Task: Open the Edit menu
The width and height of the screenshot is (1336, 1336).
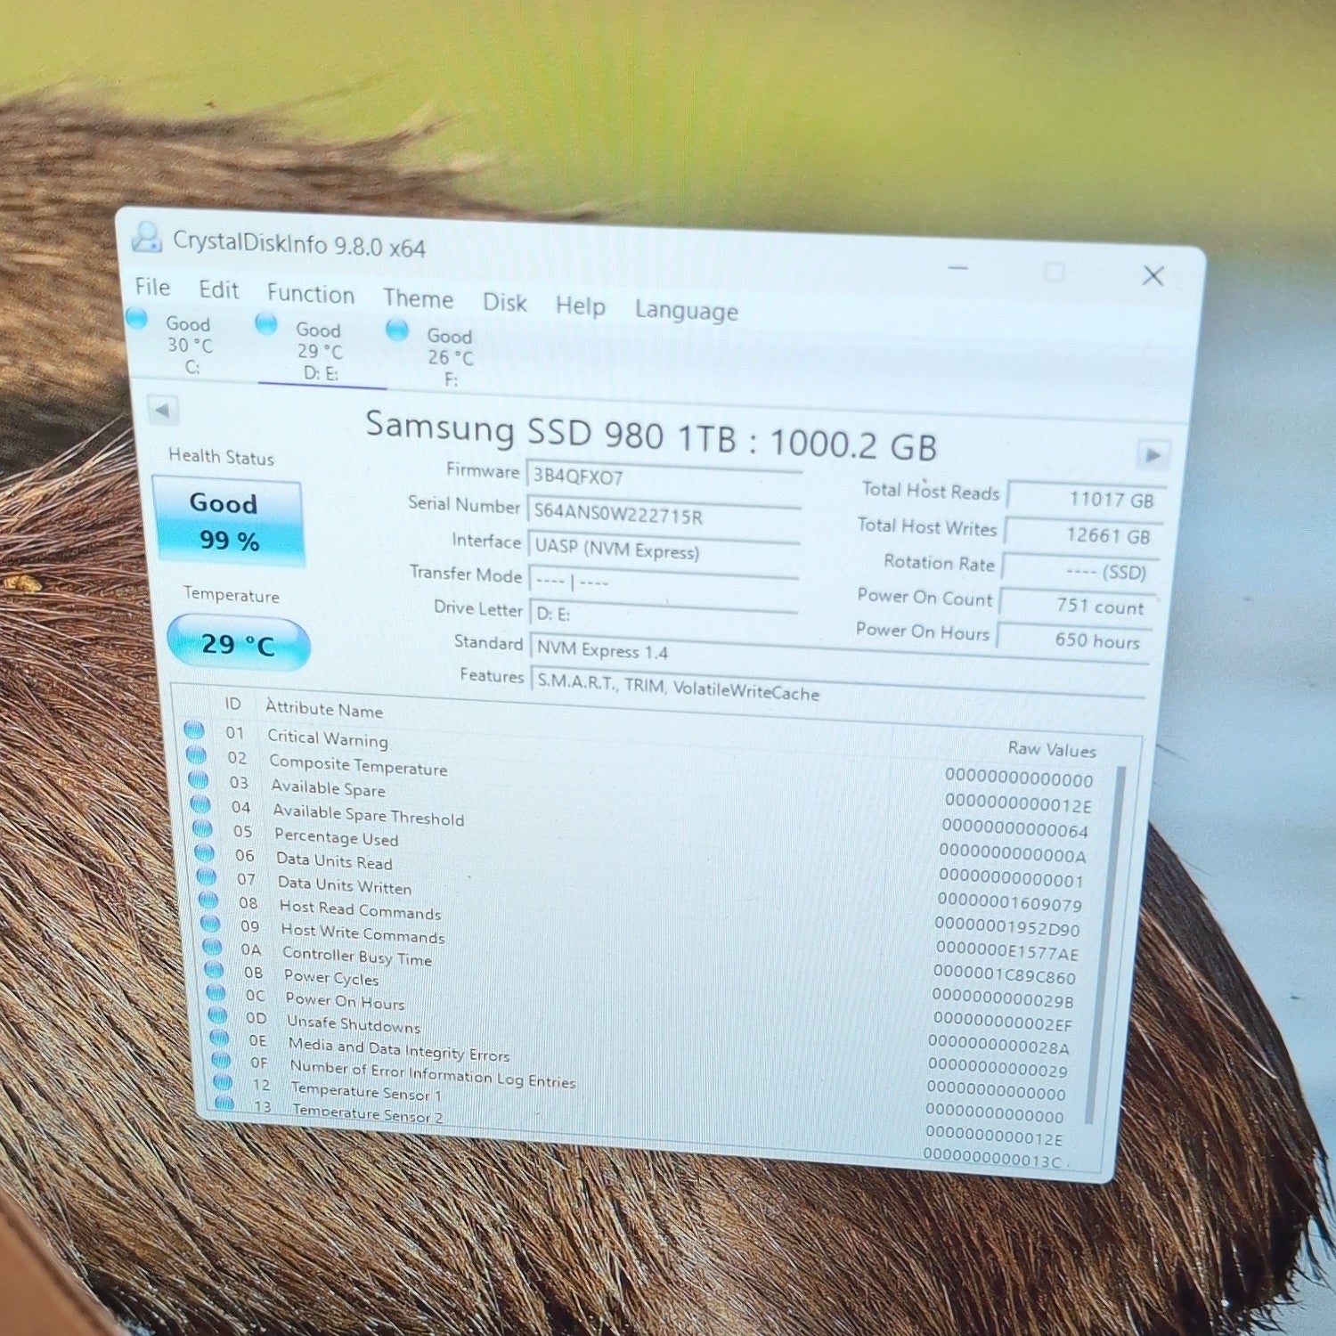Action: 218,289
